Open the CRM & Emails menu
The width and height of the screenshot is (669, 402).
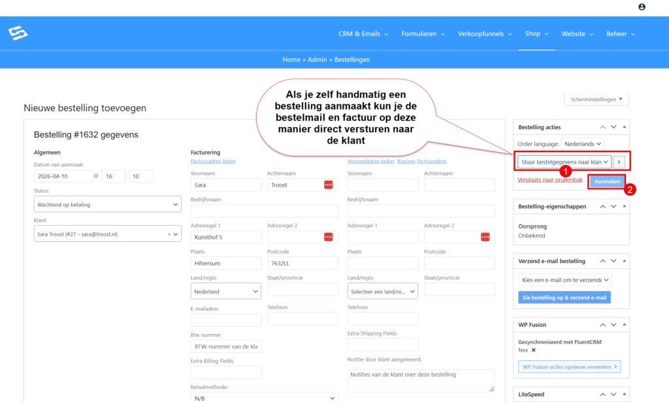pos(363,34)
